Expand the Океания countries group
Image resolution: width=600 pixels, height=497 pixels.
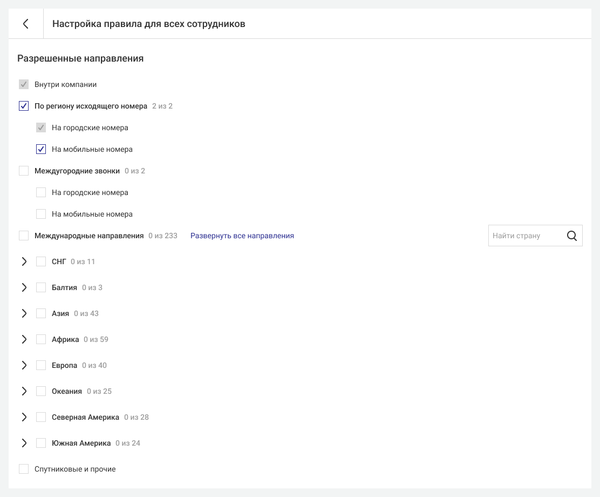coord(24,391)
